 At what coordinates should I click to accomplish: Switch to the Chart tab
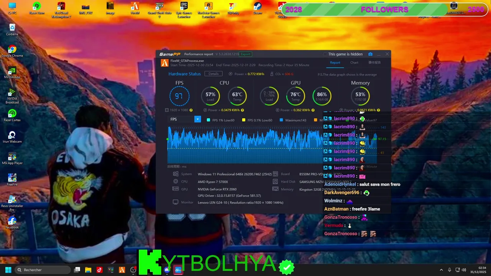pos(354,62)
